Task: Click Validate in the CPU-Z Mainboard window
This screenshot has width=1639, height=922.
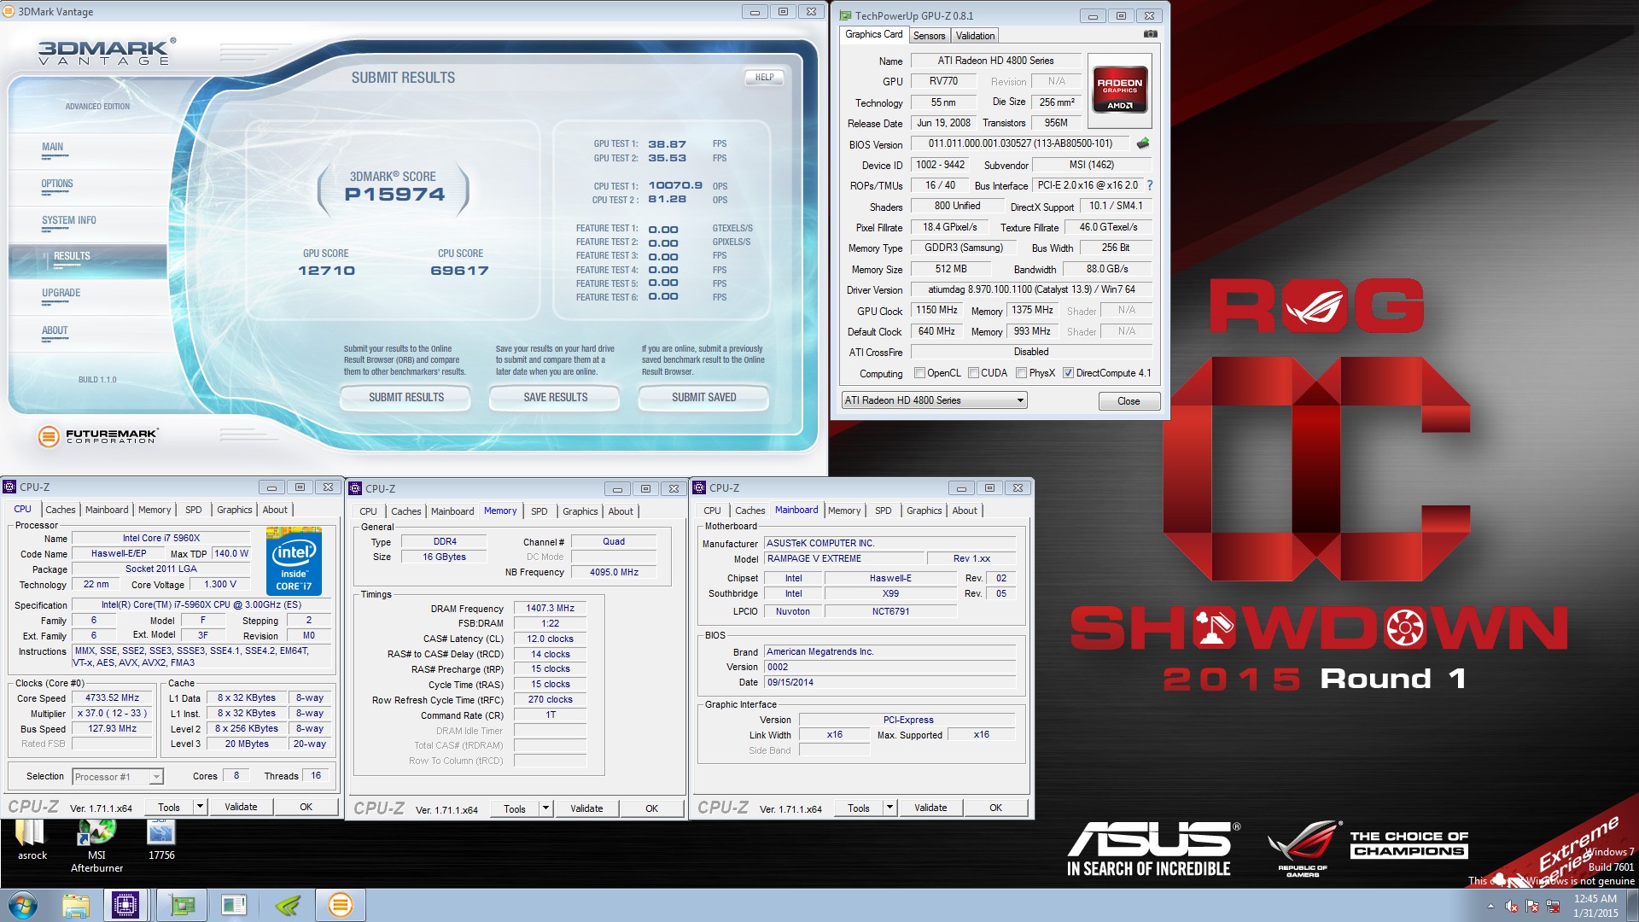Action: coord(930,808)
